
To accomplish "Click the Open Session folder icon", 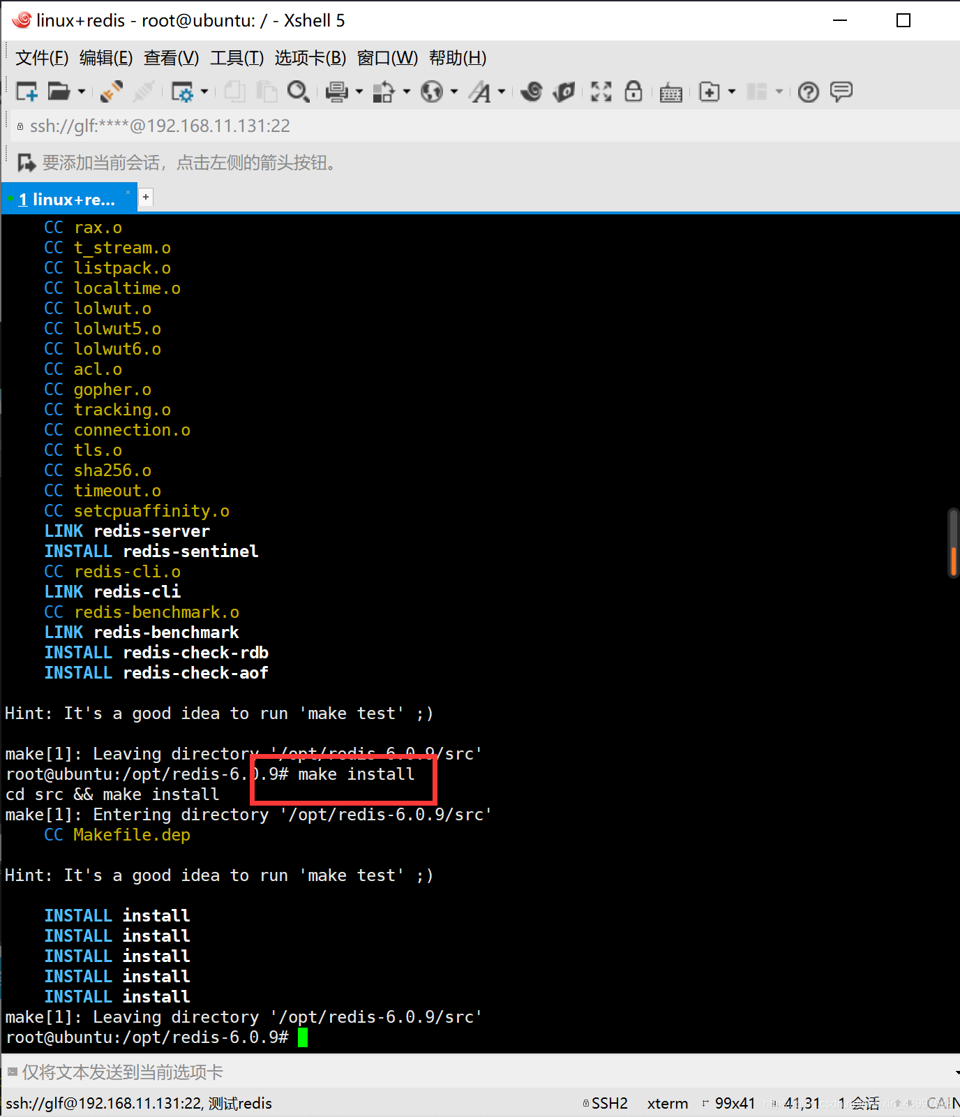I will click(59, 91).
